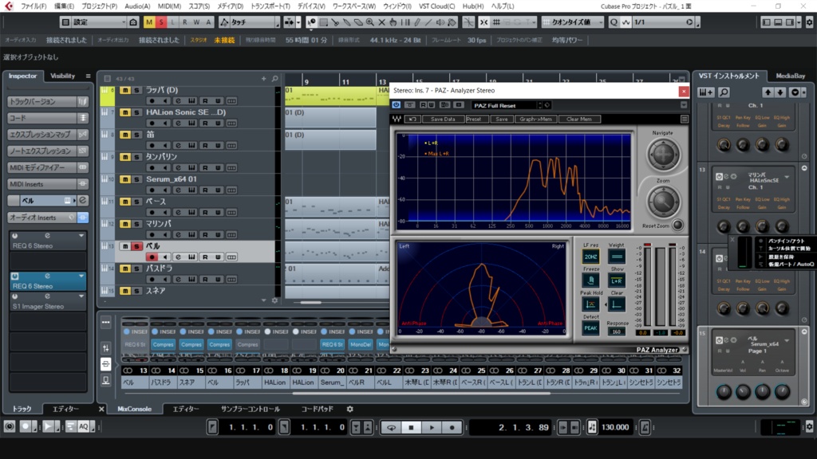This screenshot has height=459, width=817.
Task: Click the PAZ Analyzer Freeze icon
Action: click(590, 280)
